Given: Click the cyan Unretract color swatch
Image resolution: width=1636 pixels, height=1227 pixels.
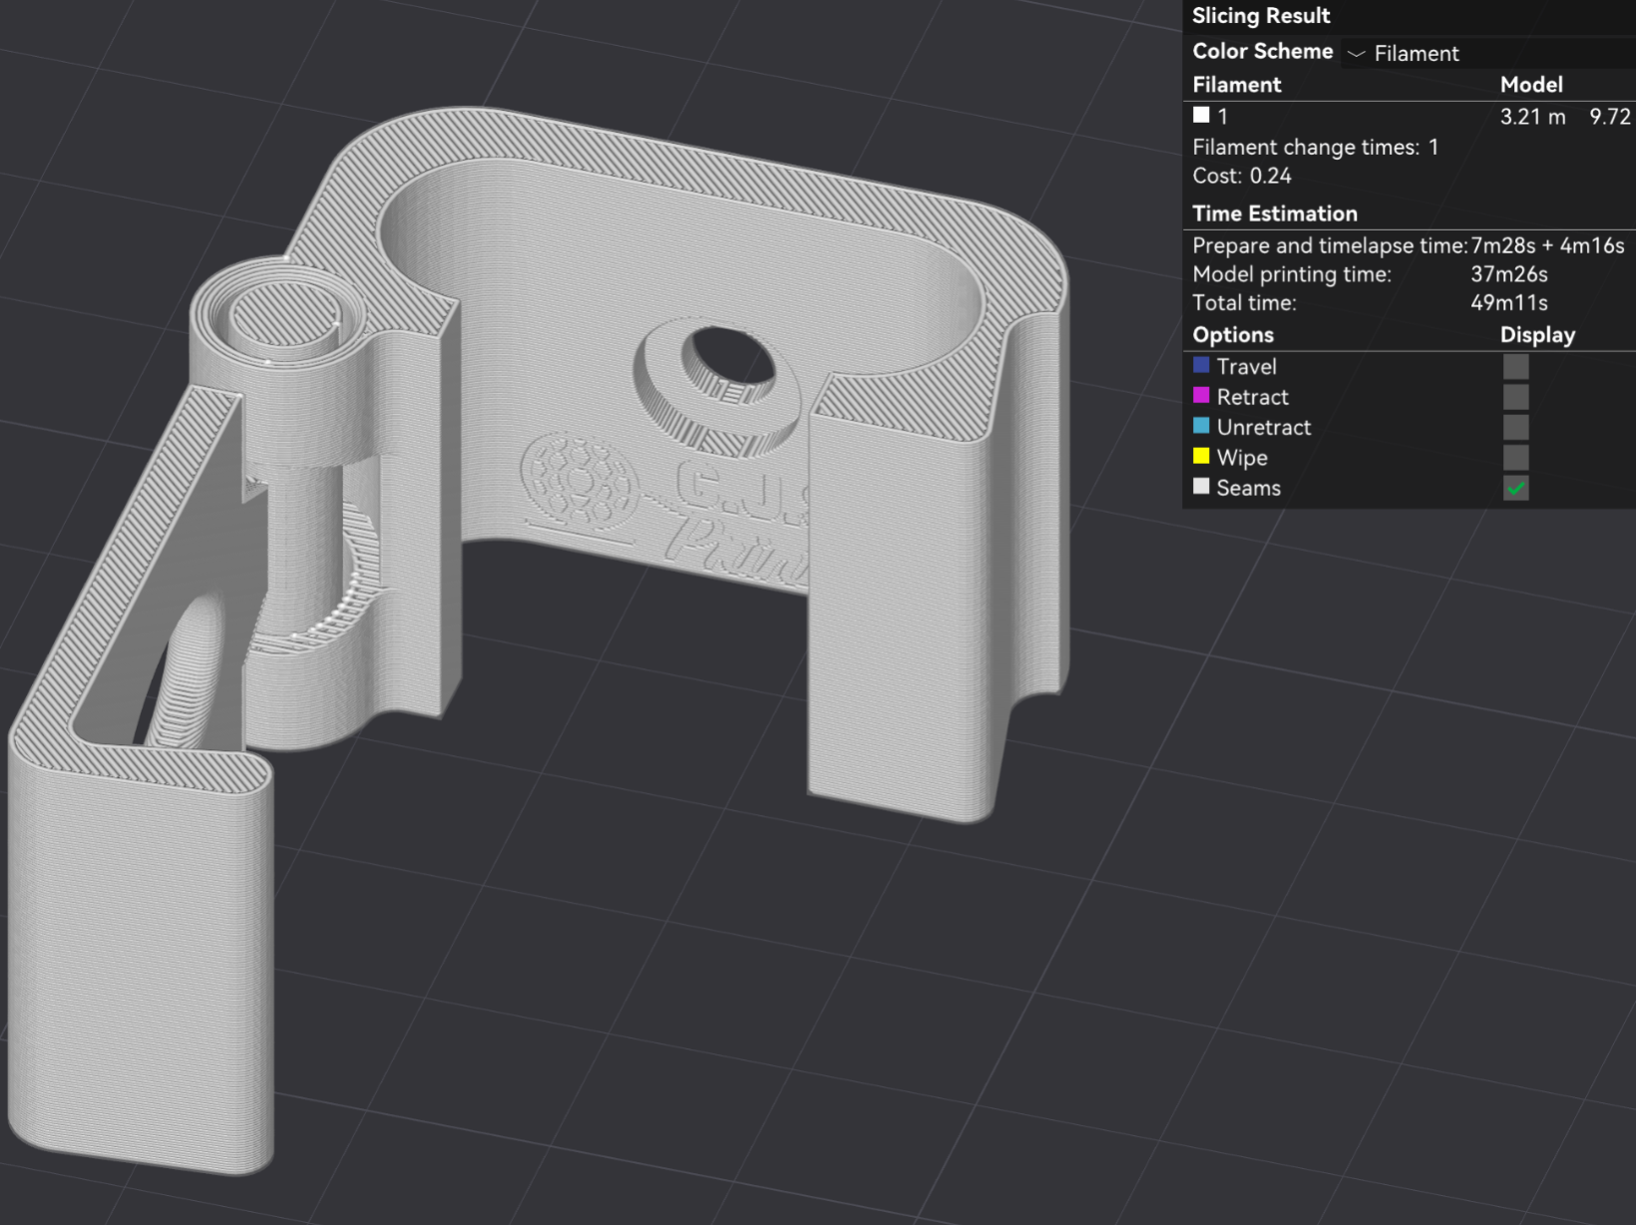Looking at the screenshot, I should [x=1201, y=426].
